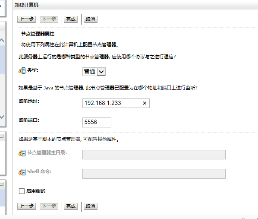Image resolution: width=258 pixels, height=219 pixels.
Task: Click the 监听端口 input showing 5556
Action: [97, 122]
